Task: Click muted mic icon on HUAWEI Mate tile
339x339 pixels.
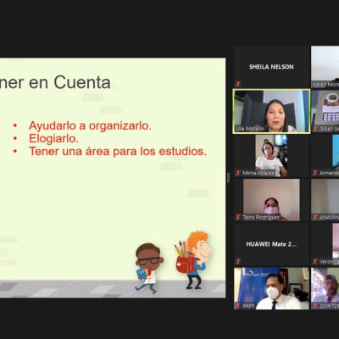Action: click(238, 262)
